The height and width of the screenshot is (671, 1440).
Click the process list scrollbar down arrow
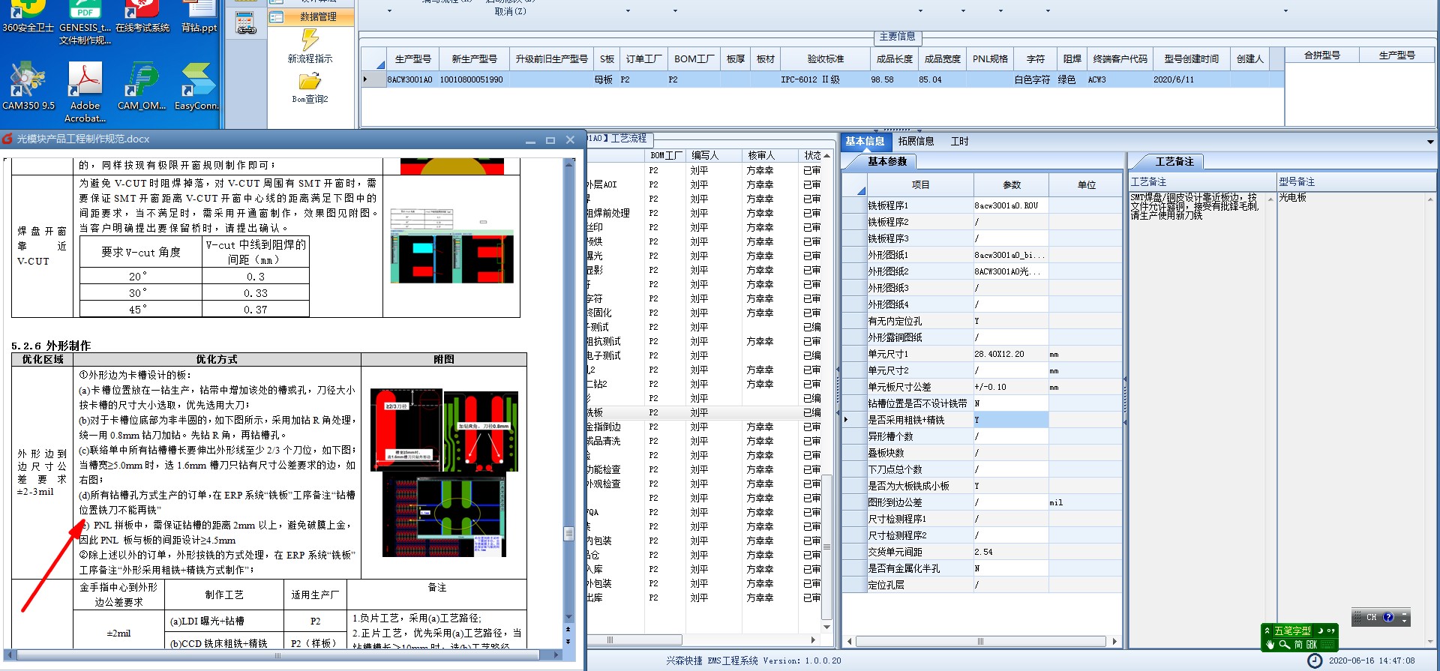tap(826, 627)
